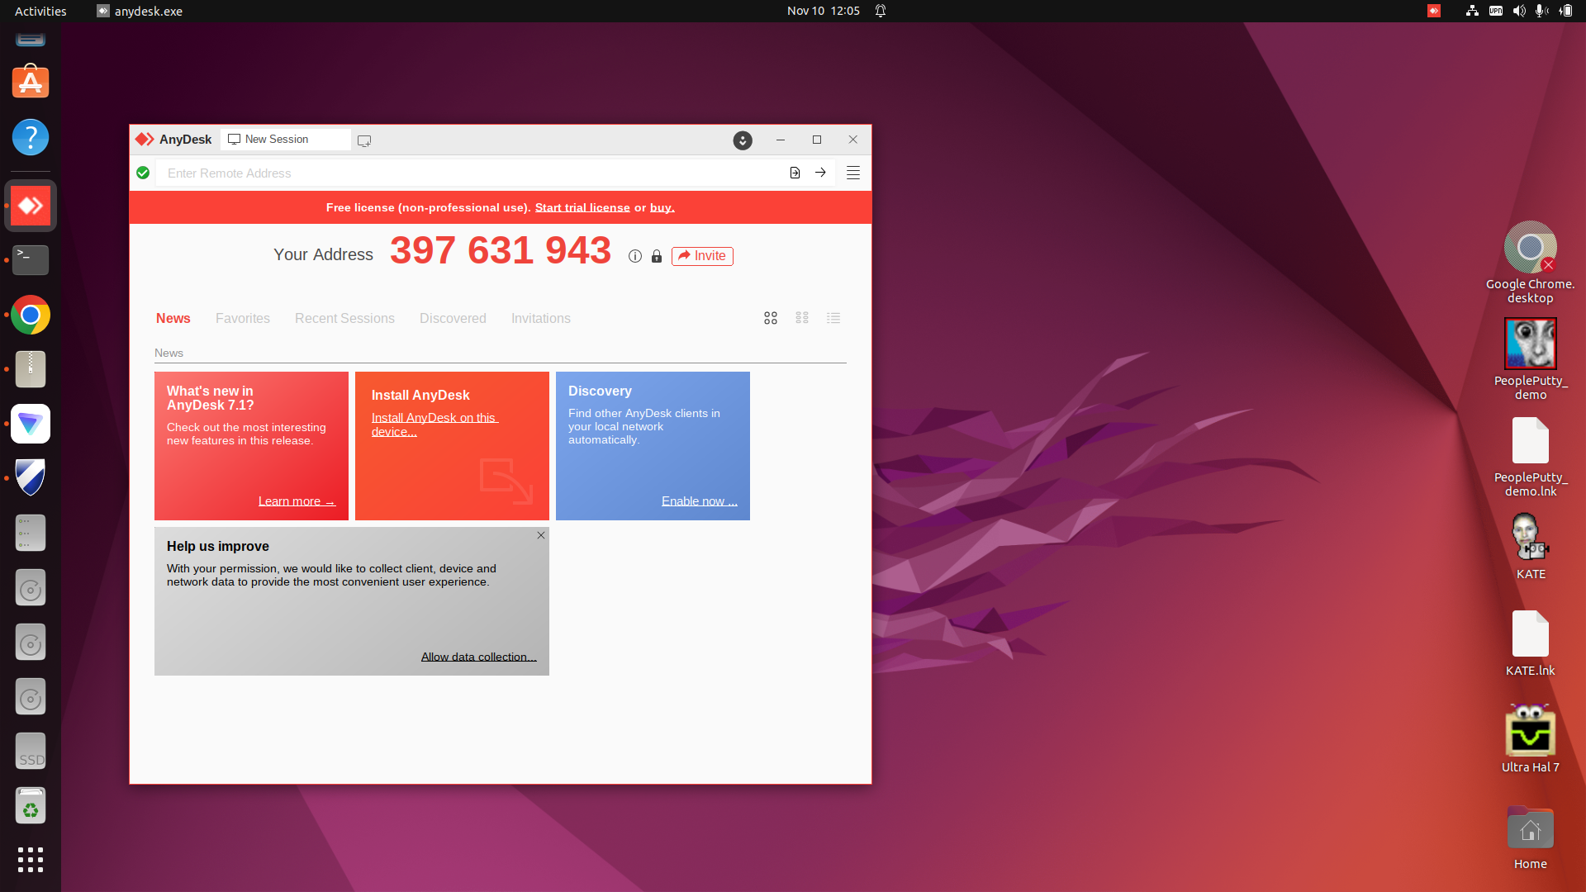The height and width of the screenshot is (892, 1586).
Task: Click the buy link in the license banner
Action: (x=662, y=207)
